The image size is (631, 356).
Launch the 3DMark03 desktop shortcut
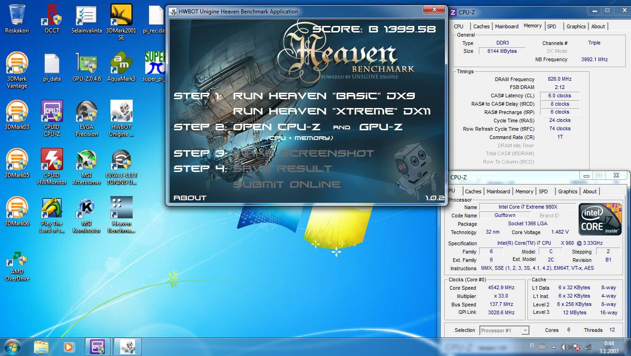(17, 115)
